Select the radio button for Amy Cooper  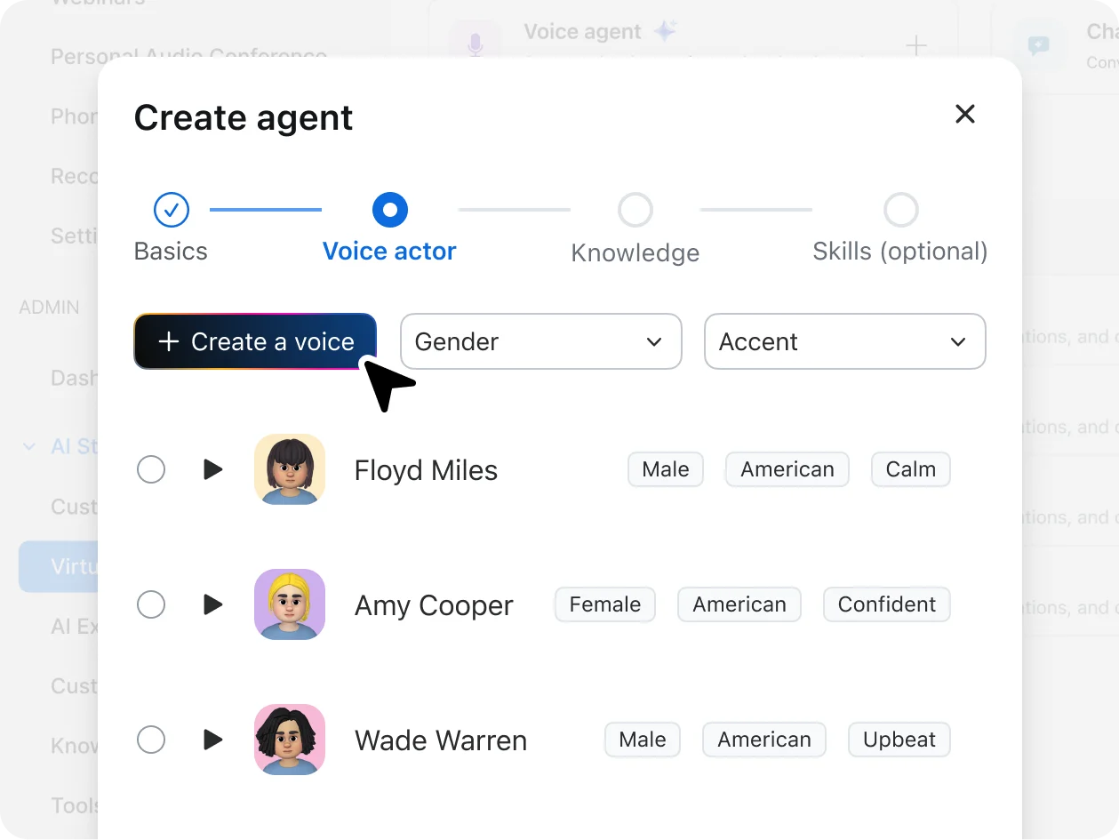pyautogui.click(x=151, y=604)
